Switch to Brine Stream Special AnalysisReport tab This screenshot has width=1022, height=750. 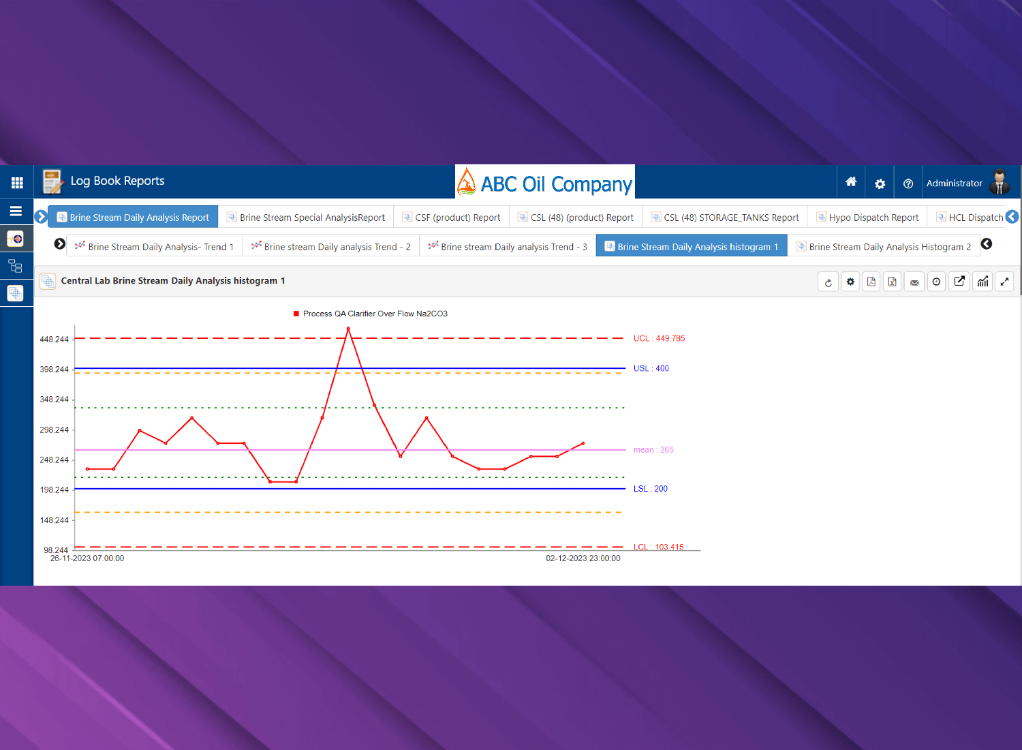(306, 217)
